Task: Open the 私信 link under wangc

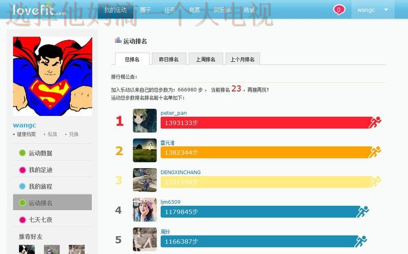Action: 52,135
